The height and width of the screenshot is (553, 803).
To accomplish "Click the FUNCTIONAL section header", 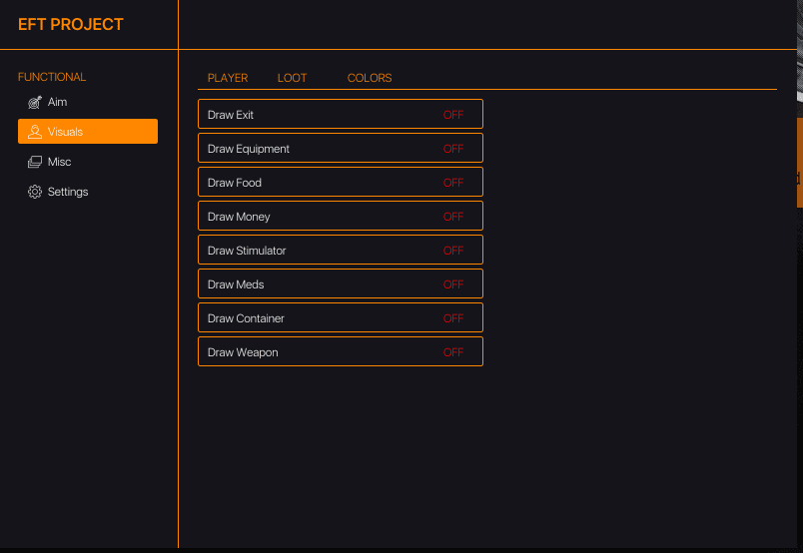I will pos(52,77).
